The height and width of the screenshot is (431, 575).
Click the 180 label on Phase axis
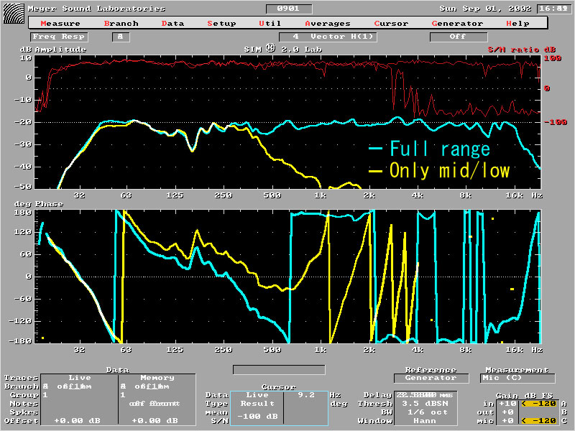click(x=23, y=212)
